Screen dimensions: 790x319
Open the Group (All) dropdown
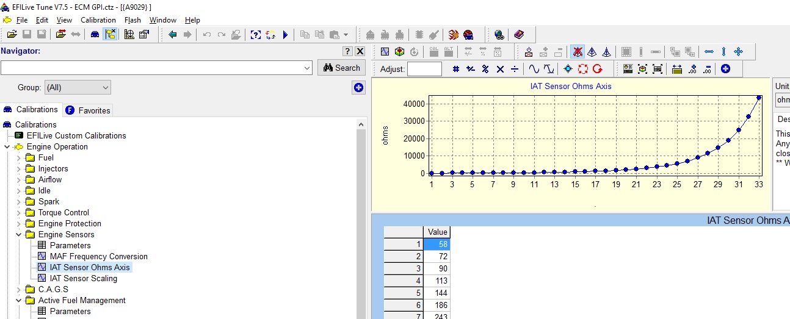click(x=78, y=87)
